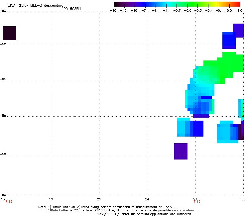Click the '1.0' color scale label
The image size is (246, 216).
(240, 11)
